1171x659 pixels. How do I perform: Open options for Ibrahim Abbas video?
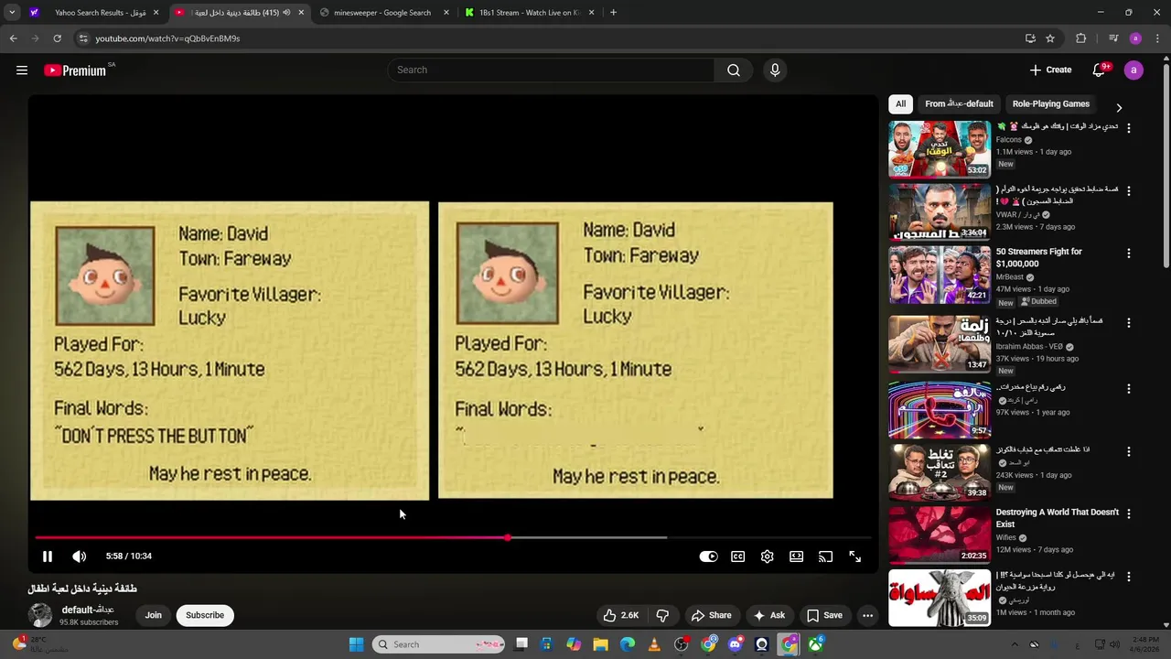tap(1128, 323)
